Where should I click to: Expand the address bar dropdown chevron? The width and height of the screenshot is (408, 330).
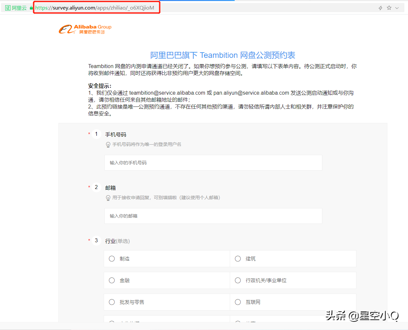397,8
